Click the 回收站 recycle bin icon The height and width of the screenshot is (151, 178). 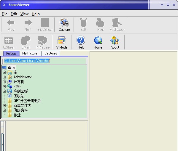[x=10, y=96]
